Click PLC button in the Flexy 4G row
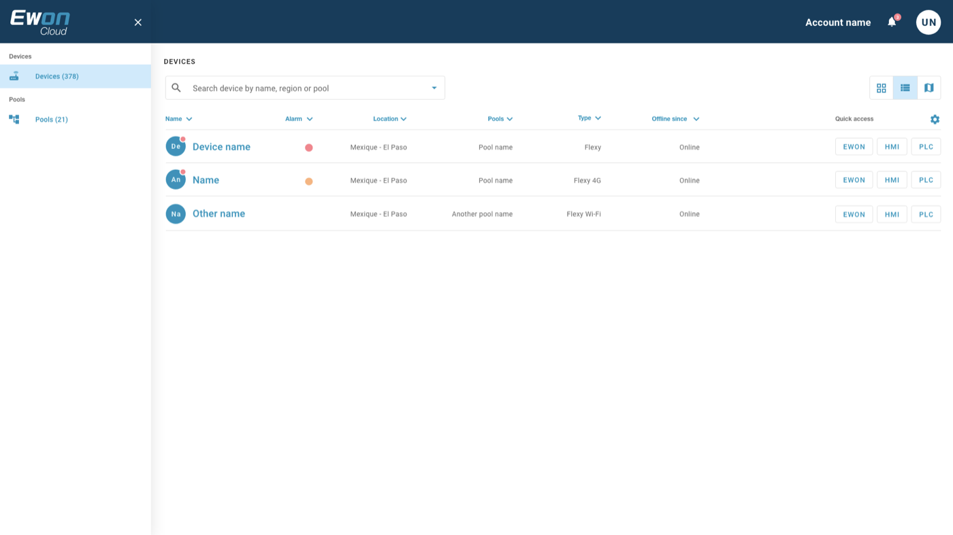Image resolution: width=953 pixels, height=535 pixels. (x=926, y=180)
